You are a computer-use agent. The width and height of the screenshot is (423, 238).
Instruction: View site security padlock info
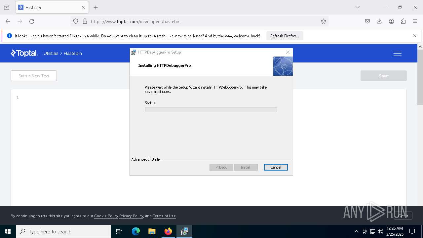(85, 21)
